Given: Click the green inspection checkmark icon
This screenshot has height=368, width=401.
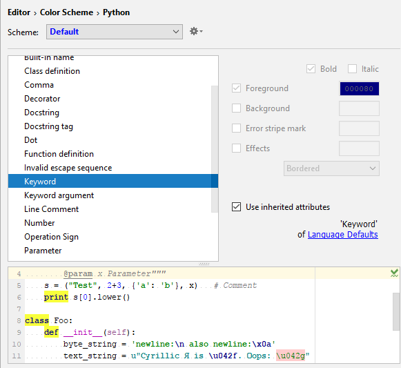Looking at the screenshot, I should pos(394,273).
